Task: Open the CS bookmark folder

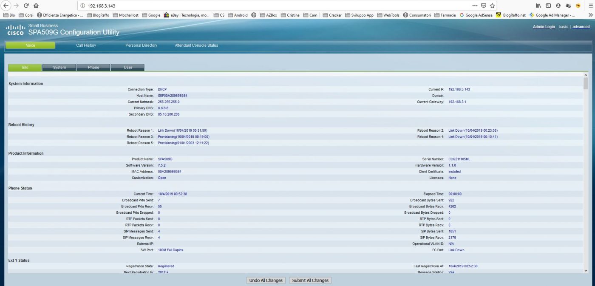Action: [219, 15]
